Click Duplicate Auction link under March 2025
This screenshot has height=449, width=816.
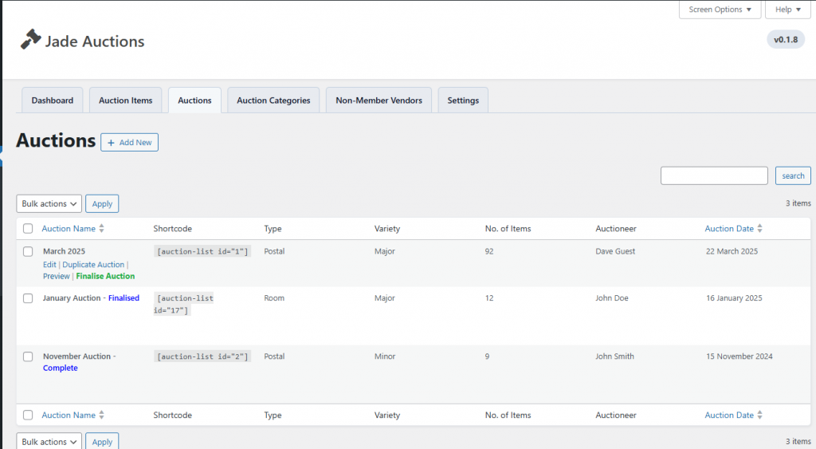click(x=93, y=264)
